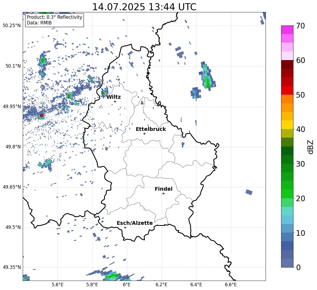Screen dimensions: 317x290
Task: Click the Findel city label
Action: click(164, 189)
